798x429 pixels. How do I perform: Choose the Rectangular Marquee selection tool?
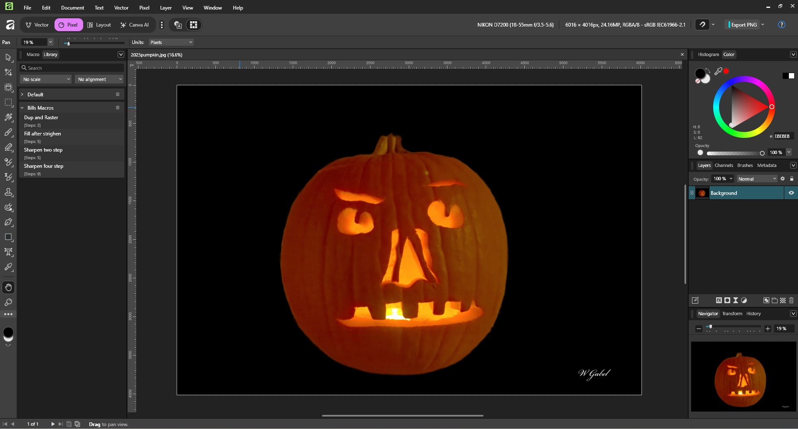coord(8,102)
